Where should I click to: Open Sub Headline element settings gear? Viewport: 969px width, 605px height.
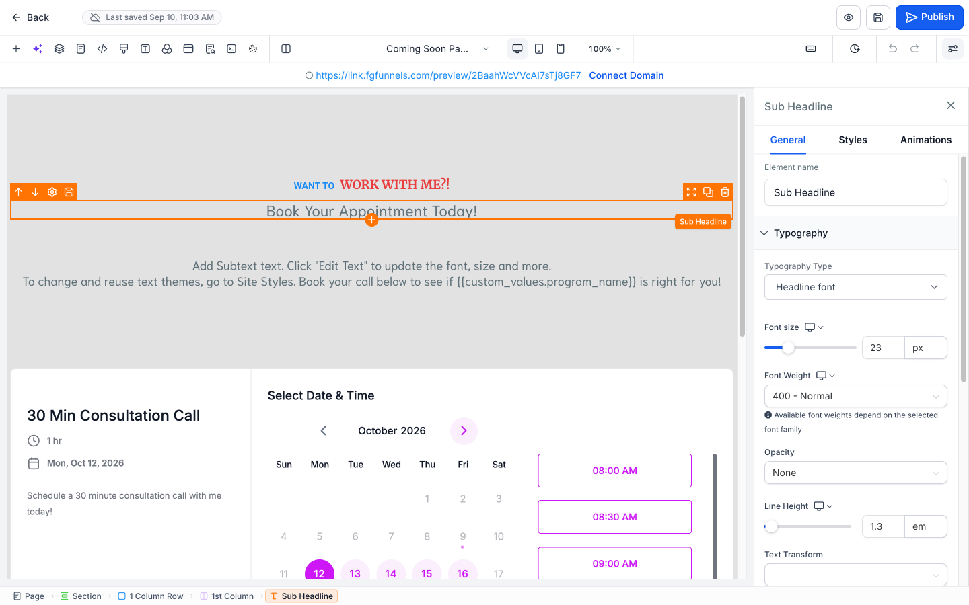pos(52,192)
